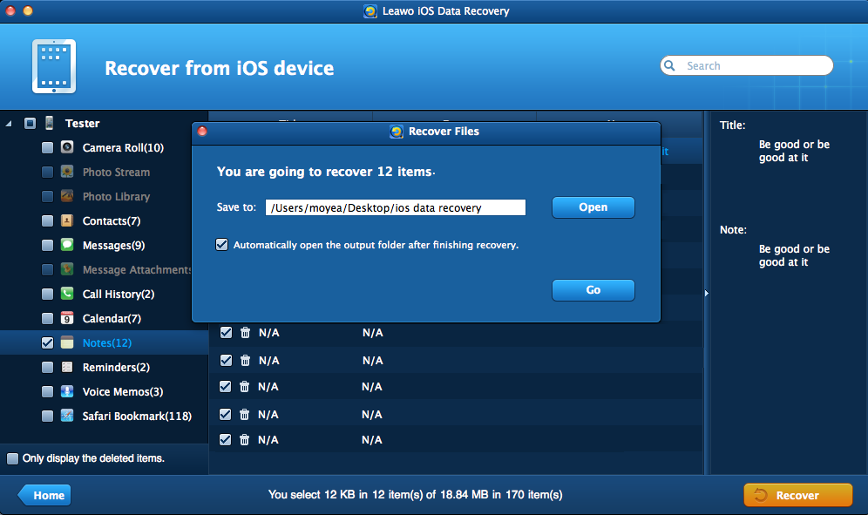Check the Messages(9) checkbox
The width and height of the screenshot is (868, 515).
point(48,245)
